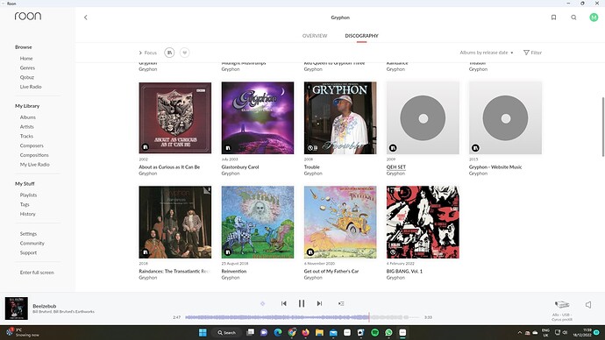
Task: Open the Support link
Action: [29, 252]
